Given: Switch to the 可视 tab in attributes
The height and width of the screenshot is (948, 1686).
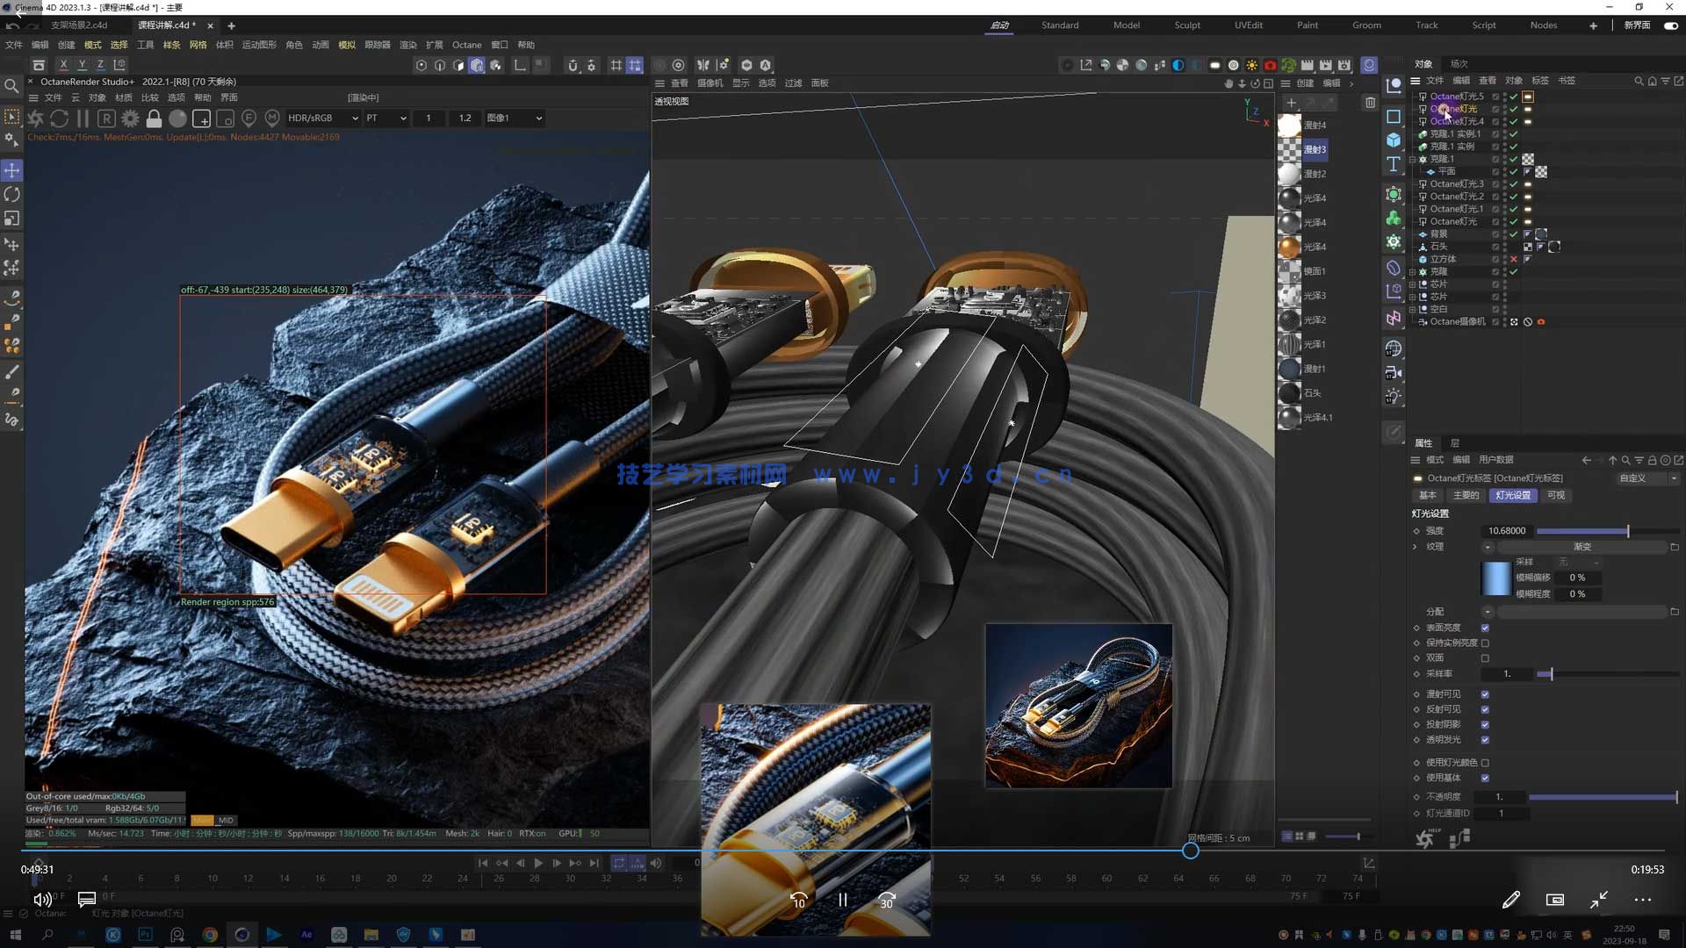Looking at the screenshot, I should point(1556,495).
